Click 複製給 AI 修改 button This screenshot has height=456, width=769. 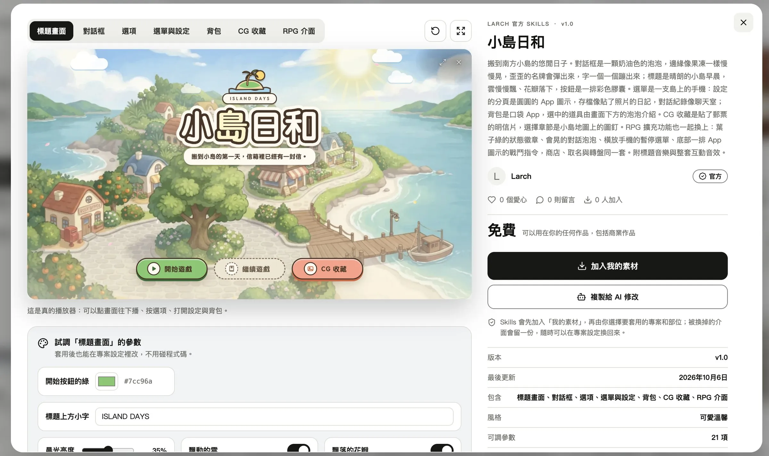(608, 297)
